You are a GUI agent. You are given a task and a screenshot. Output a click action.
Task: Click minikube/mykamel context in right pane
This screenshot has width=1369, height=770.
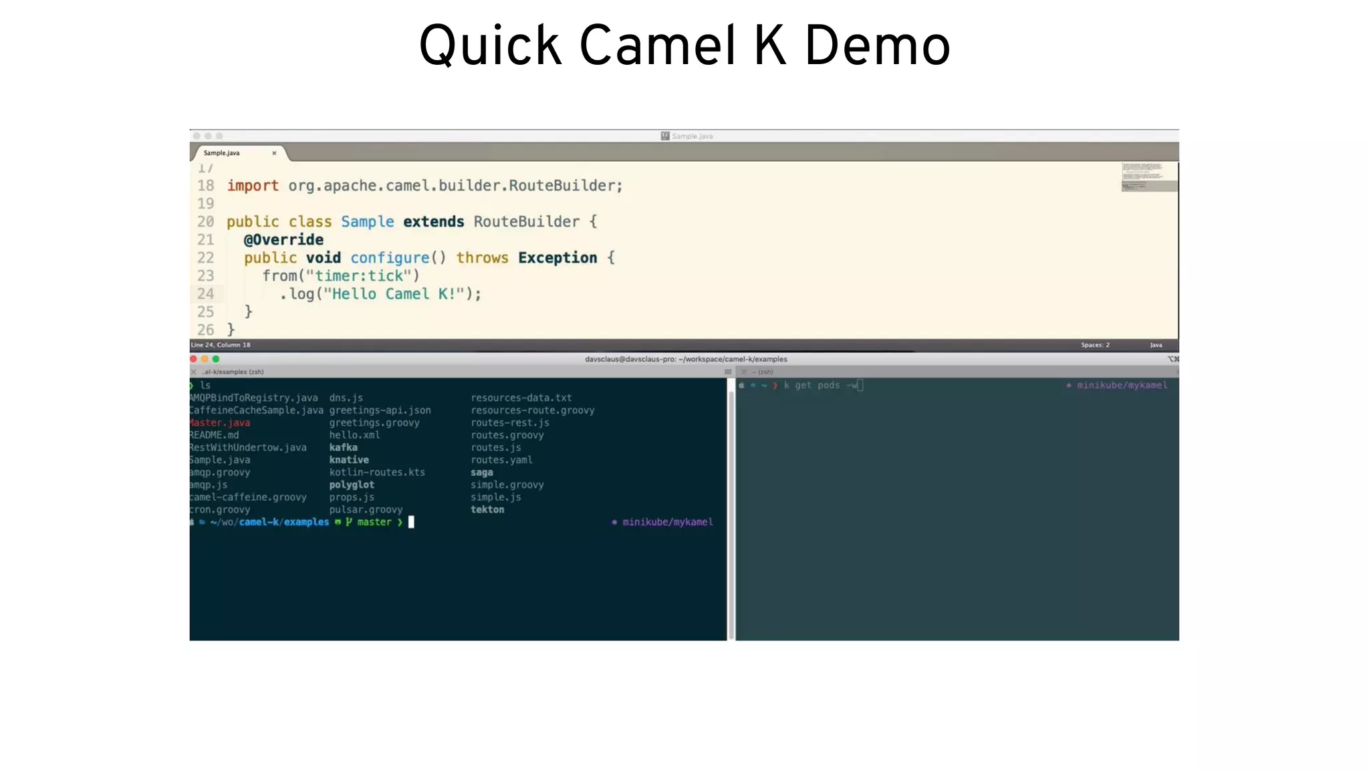pyautogui.click(x=1122, y=386)
